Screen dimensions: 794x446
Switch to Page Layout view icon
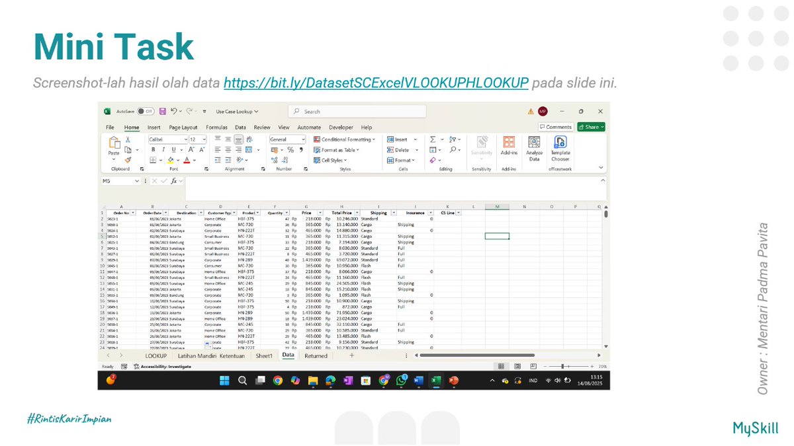tap(517, 365)
